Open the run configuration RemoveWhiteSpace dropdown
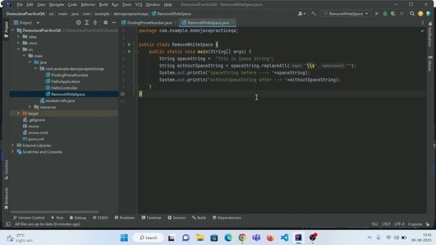 point(346,14)
